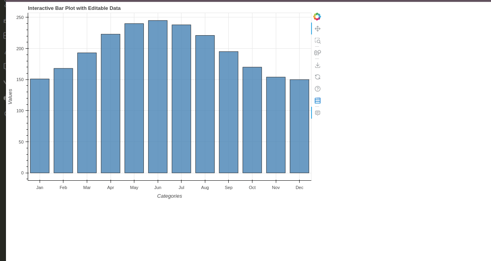Click the 'Aug' axis tick label

coord(205,187)
